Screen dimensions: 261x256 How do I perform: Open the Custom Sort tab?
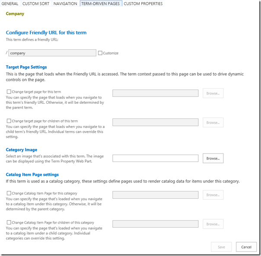[36, 3]
